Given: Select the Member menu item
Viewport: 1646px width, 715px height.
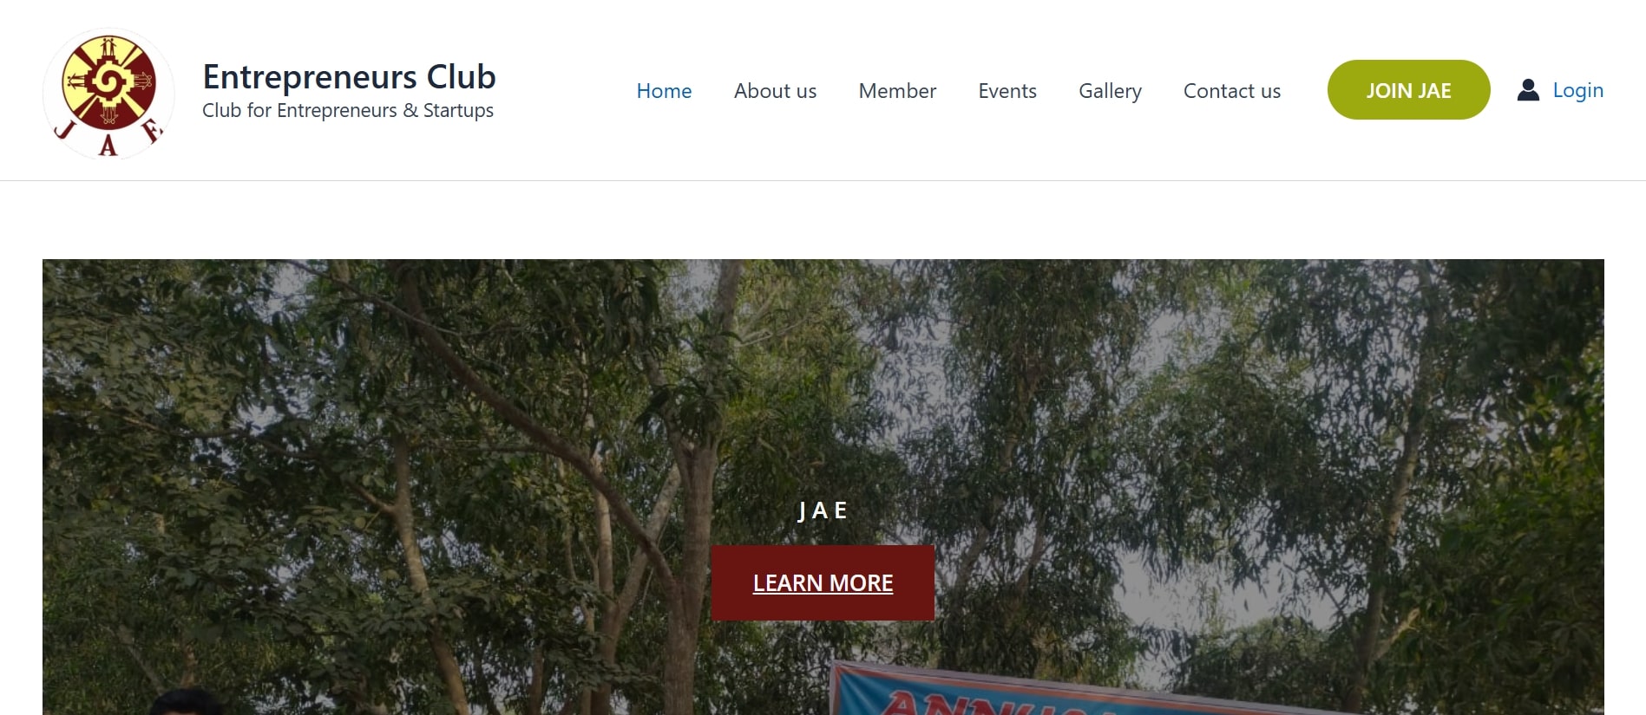Looking at the screenshot, I should 897,91.
